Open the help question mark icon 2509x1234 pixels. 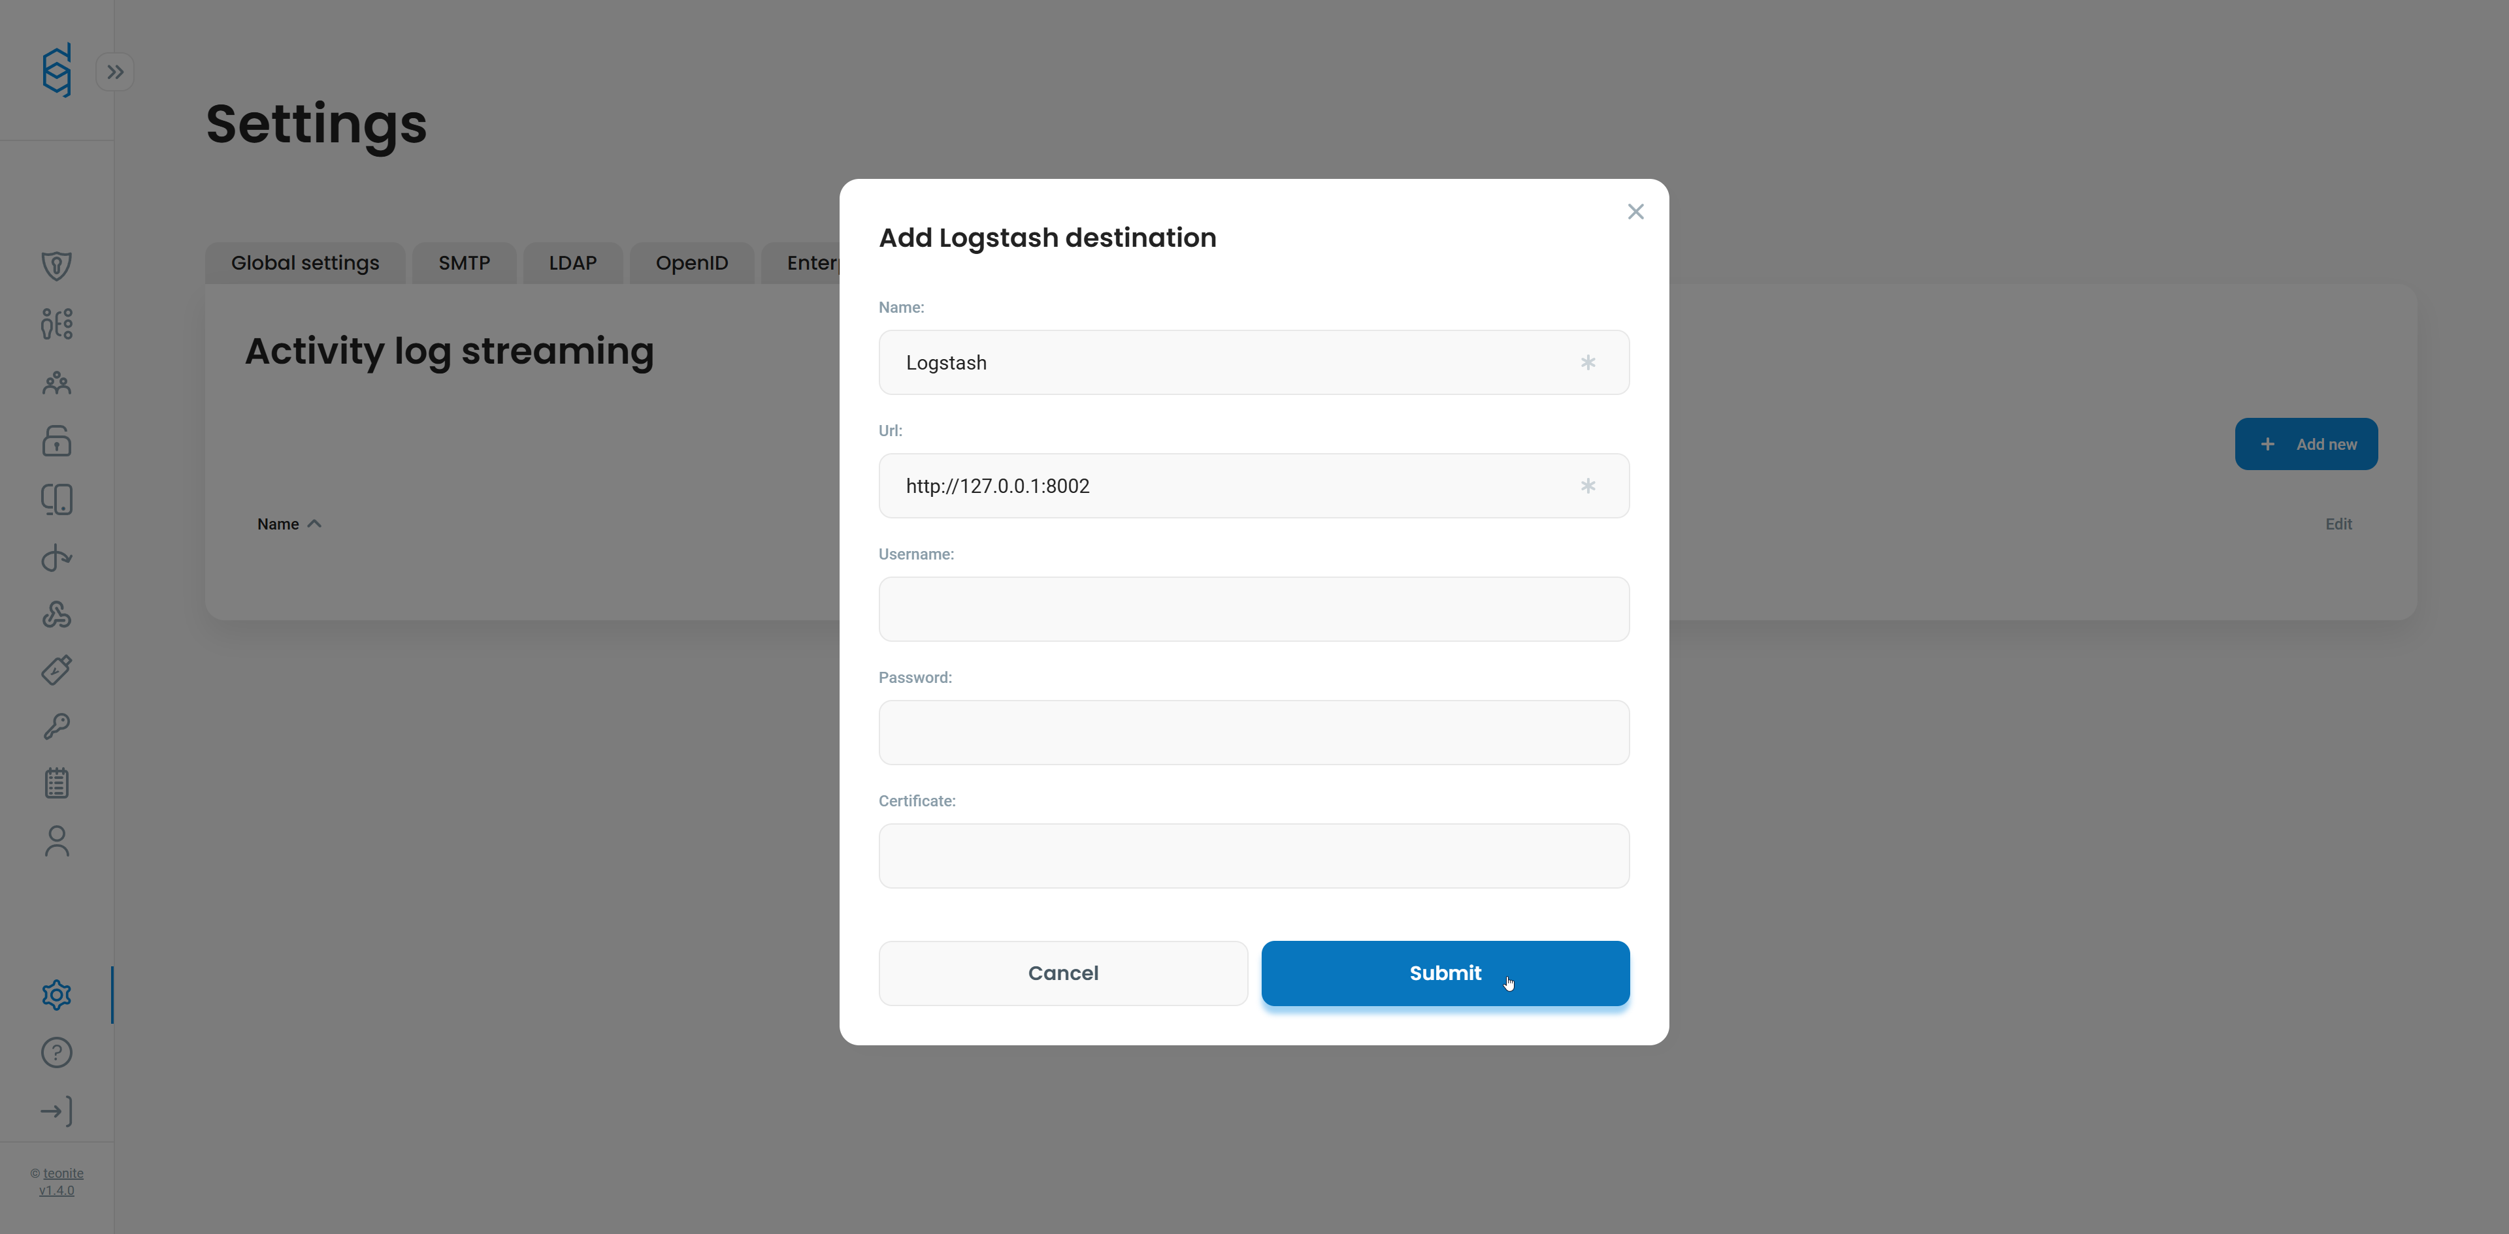pyautogui.click(x=56, y=1052)
